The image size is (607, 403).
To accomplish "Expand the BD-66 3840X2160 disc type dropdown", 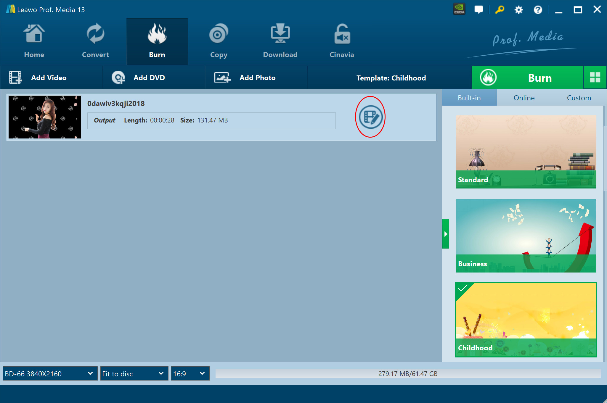I will click(50, 373).
